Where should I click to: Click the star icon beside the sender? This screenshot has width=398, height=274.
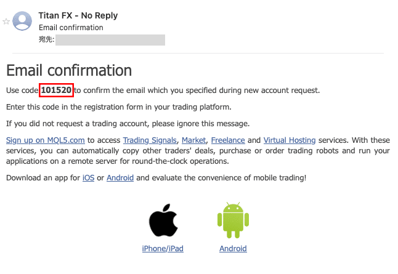click(x=6, y=21)
